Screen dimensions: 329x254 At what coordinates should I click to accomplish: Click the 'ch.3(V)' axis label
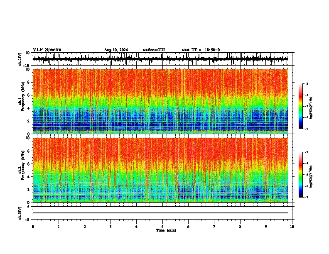coord(20,213)
